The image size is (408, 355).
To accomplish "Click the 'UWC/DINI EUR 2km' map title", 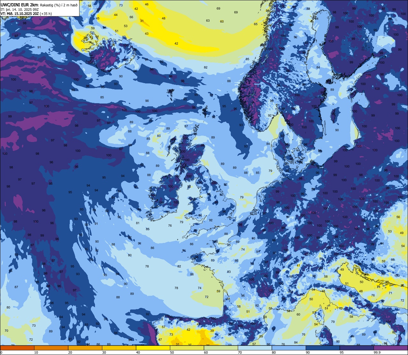I will coord(19,5).
